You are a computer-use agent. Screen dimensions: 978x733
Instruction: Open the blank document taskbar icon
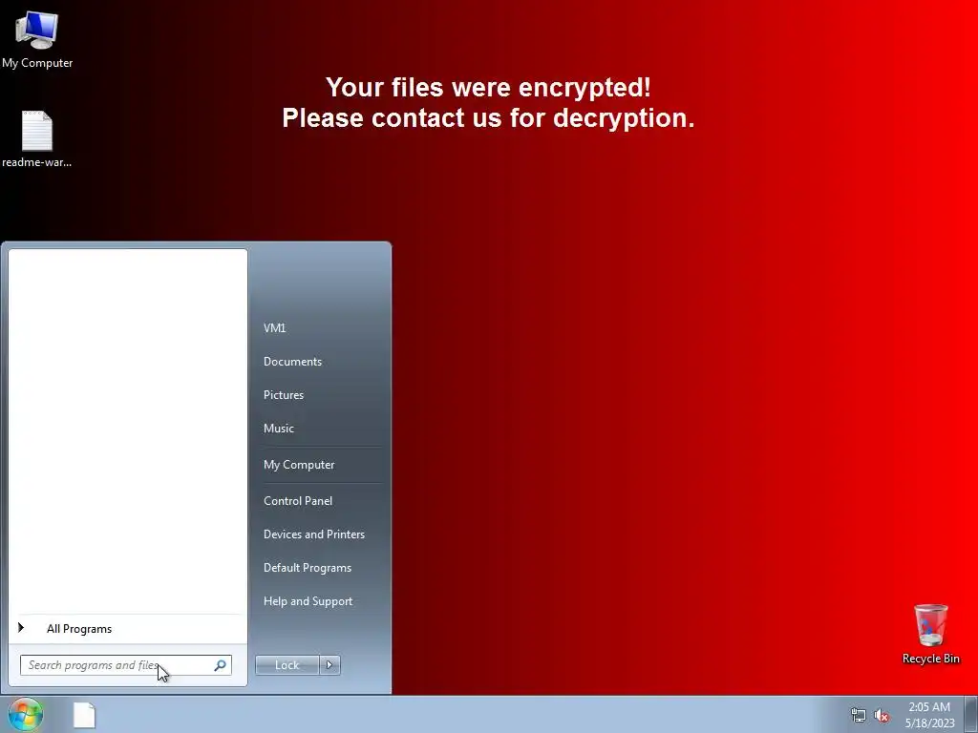pos(84,715)
